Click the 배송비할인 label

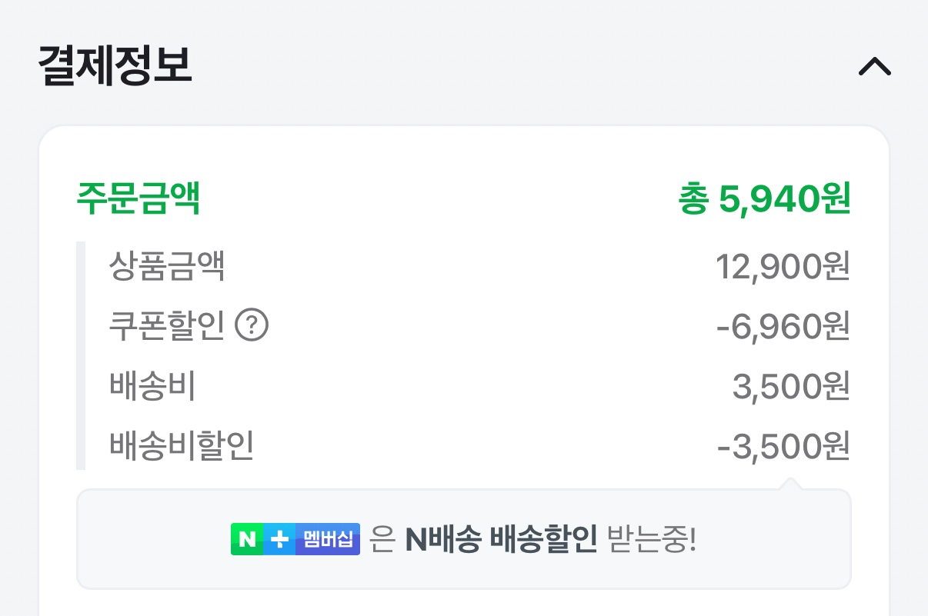(x=182, y=448)
